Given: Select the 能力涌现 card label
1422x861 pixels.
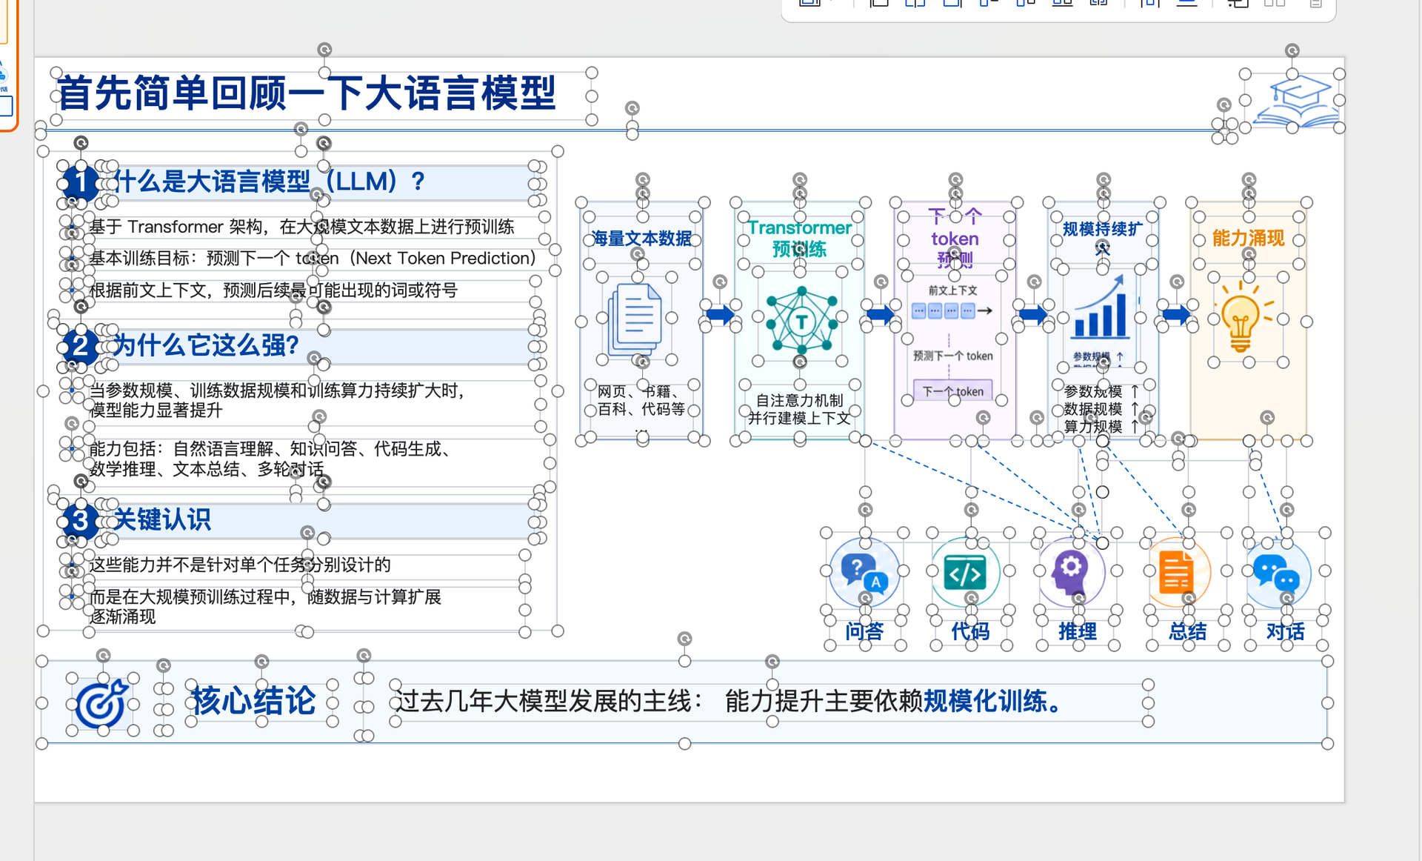Looking at the screenshot, I should click(x=1248, y=238).
